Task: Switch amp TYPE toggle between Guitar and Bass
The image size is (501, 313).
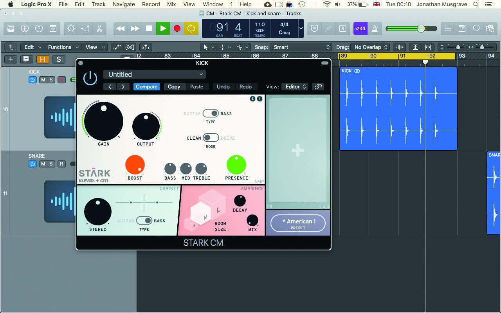Action: point(211,113)
